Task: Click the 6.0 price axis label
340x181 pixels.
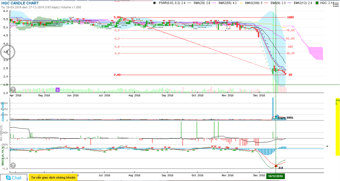Action: 6,11
